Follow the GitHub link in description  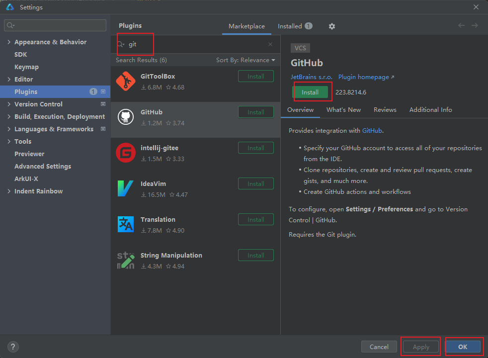click(372, 131)
